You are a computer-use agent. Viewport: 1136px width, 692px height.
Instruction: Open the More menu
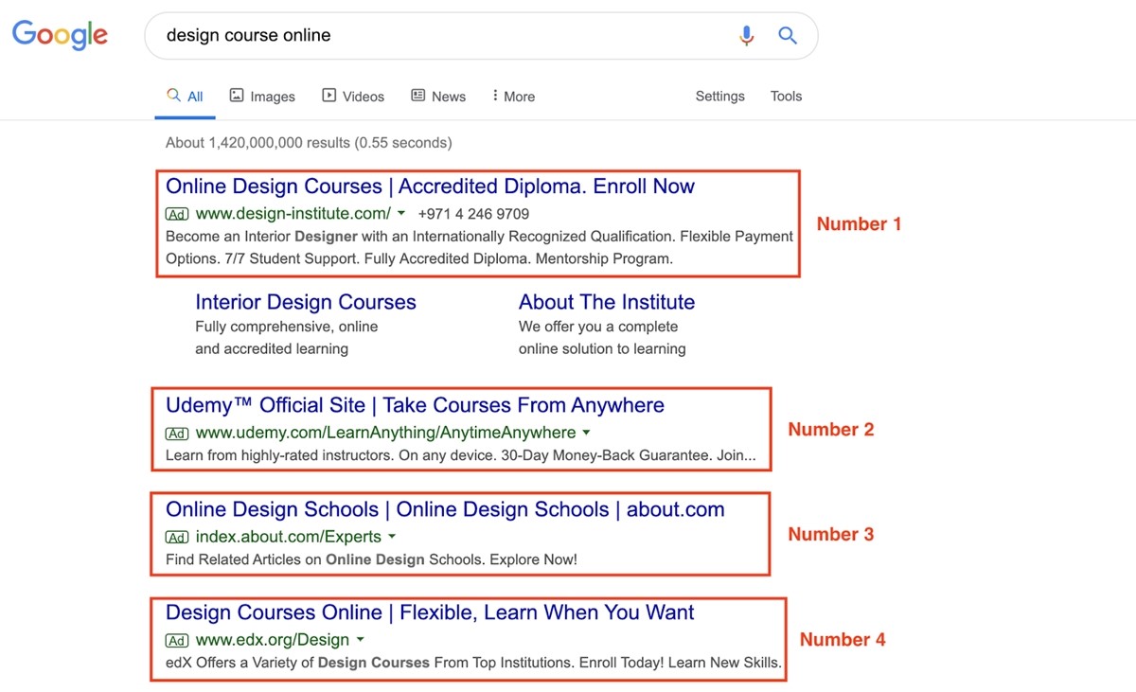point(514,97)
